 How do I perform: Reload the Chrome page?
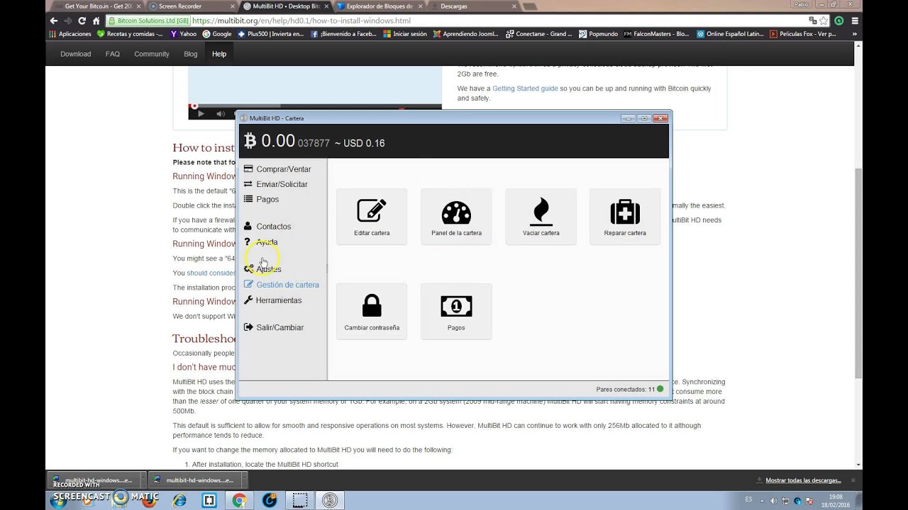click(x=82, y=21)
